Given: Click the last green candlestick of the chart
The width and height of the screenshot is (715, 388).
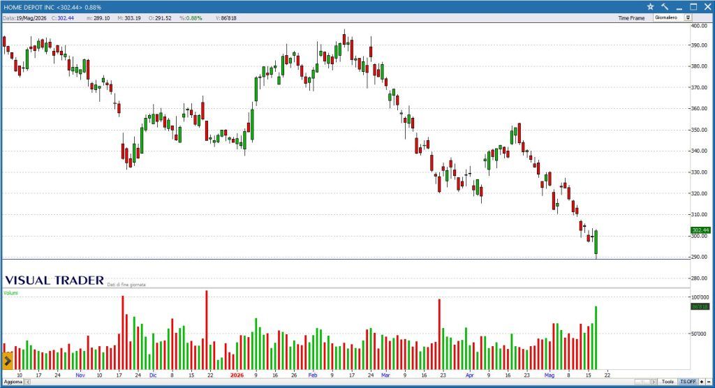Looking at the screenshot, I should (596, 242).
